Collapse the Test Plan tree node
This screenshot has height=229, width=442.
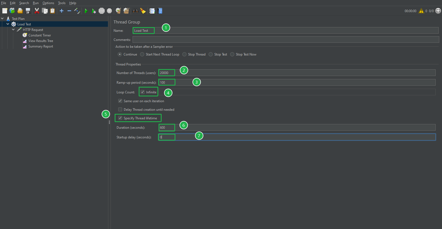pyautogui.click(x=2, y=19)
